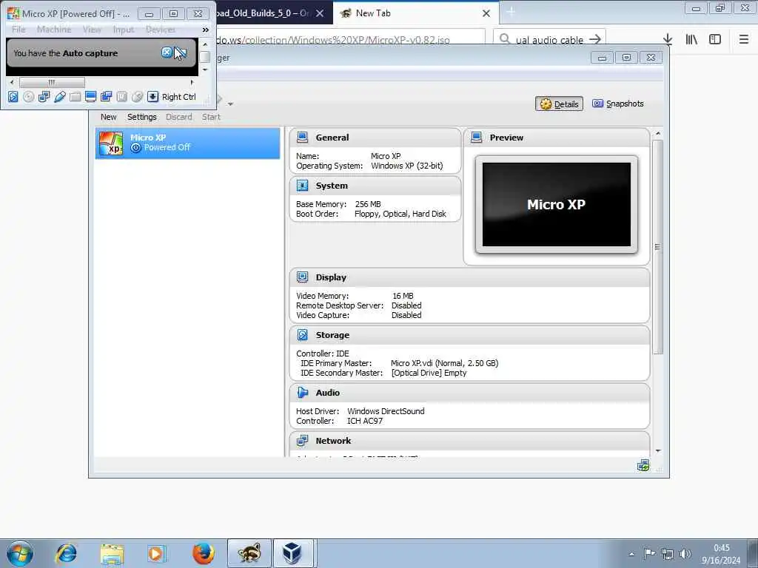Open the Windows Start orb
Screen dimensions: 758x568
point(20,553)
